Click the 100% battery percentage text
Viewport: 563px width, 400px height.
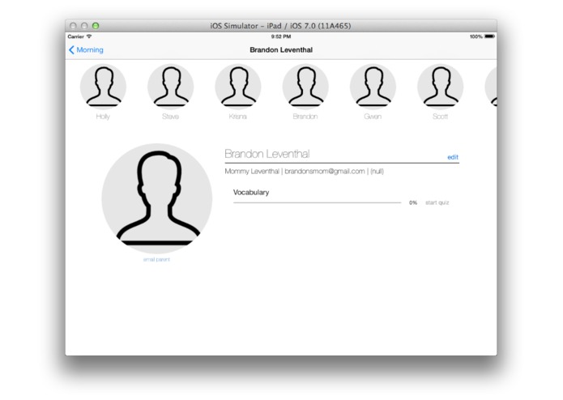point(476,36)
